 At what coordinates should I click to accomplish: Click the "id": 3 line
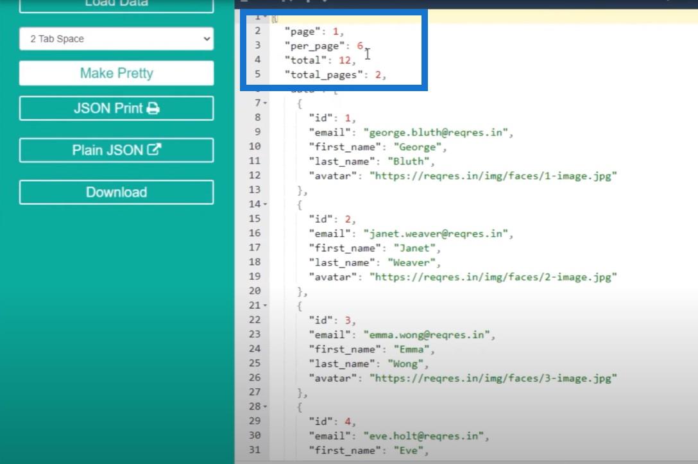pyautogui.click(x=332, y=320)
